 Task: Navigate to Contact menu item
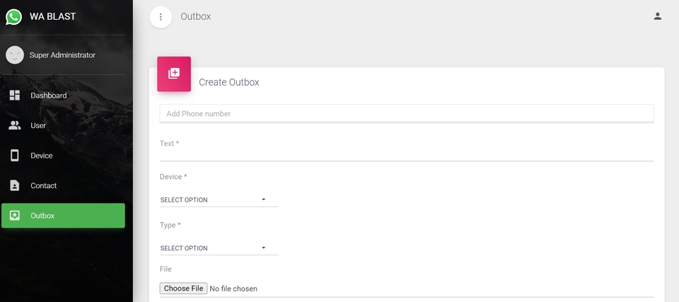point(44,186)
